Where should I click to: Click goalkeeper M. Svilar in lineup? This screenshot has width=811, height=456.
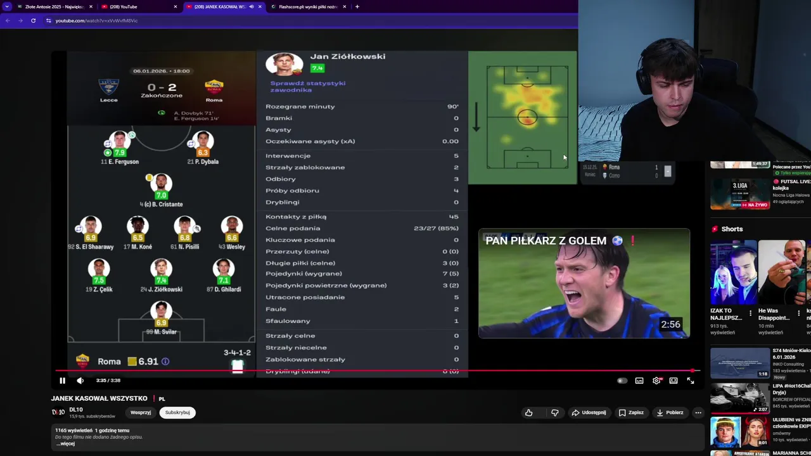[x=161, y=319]
